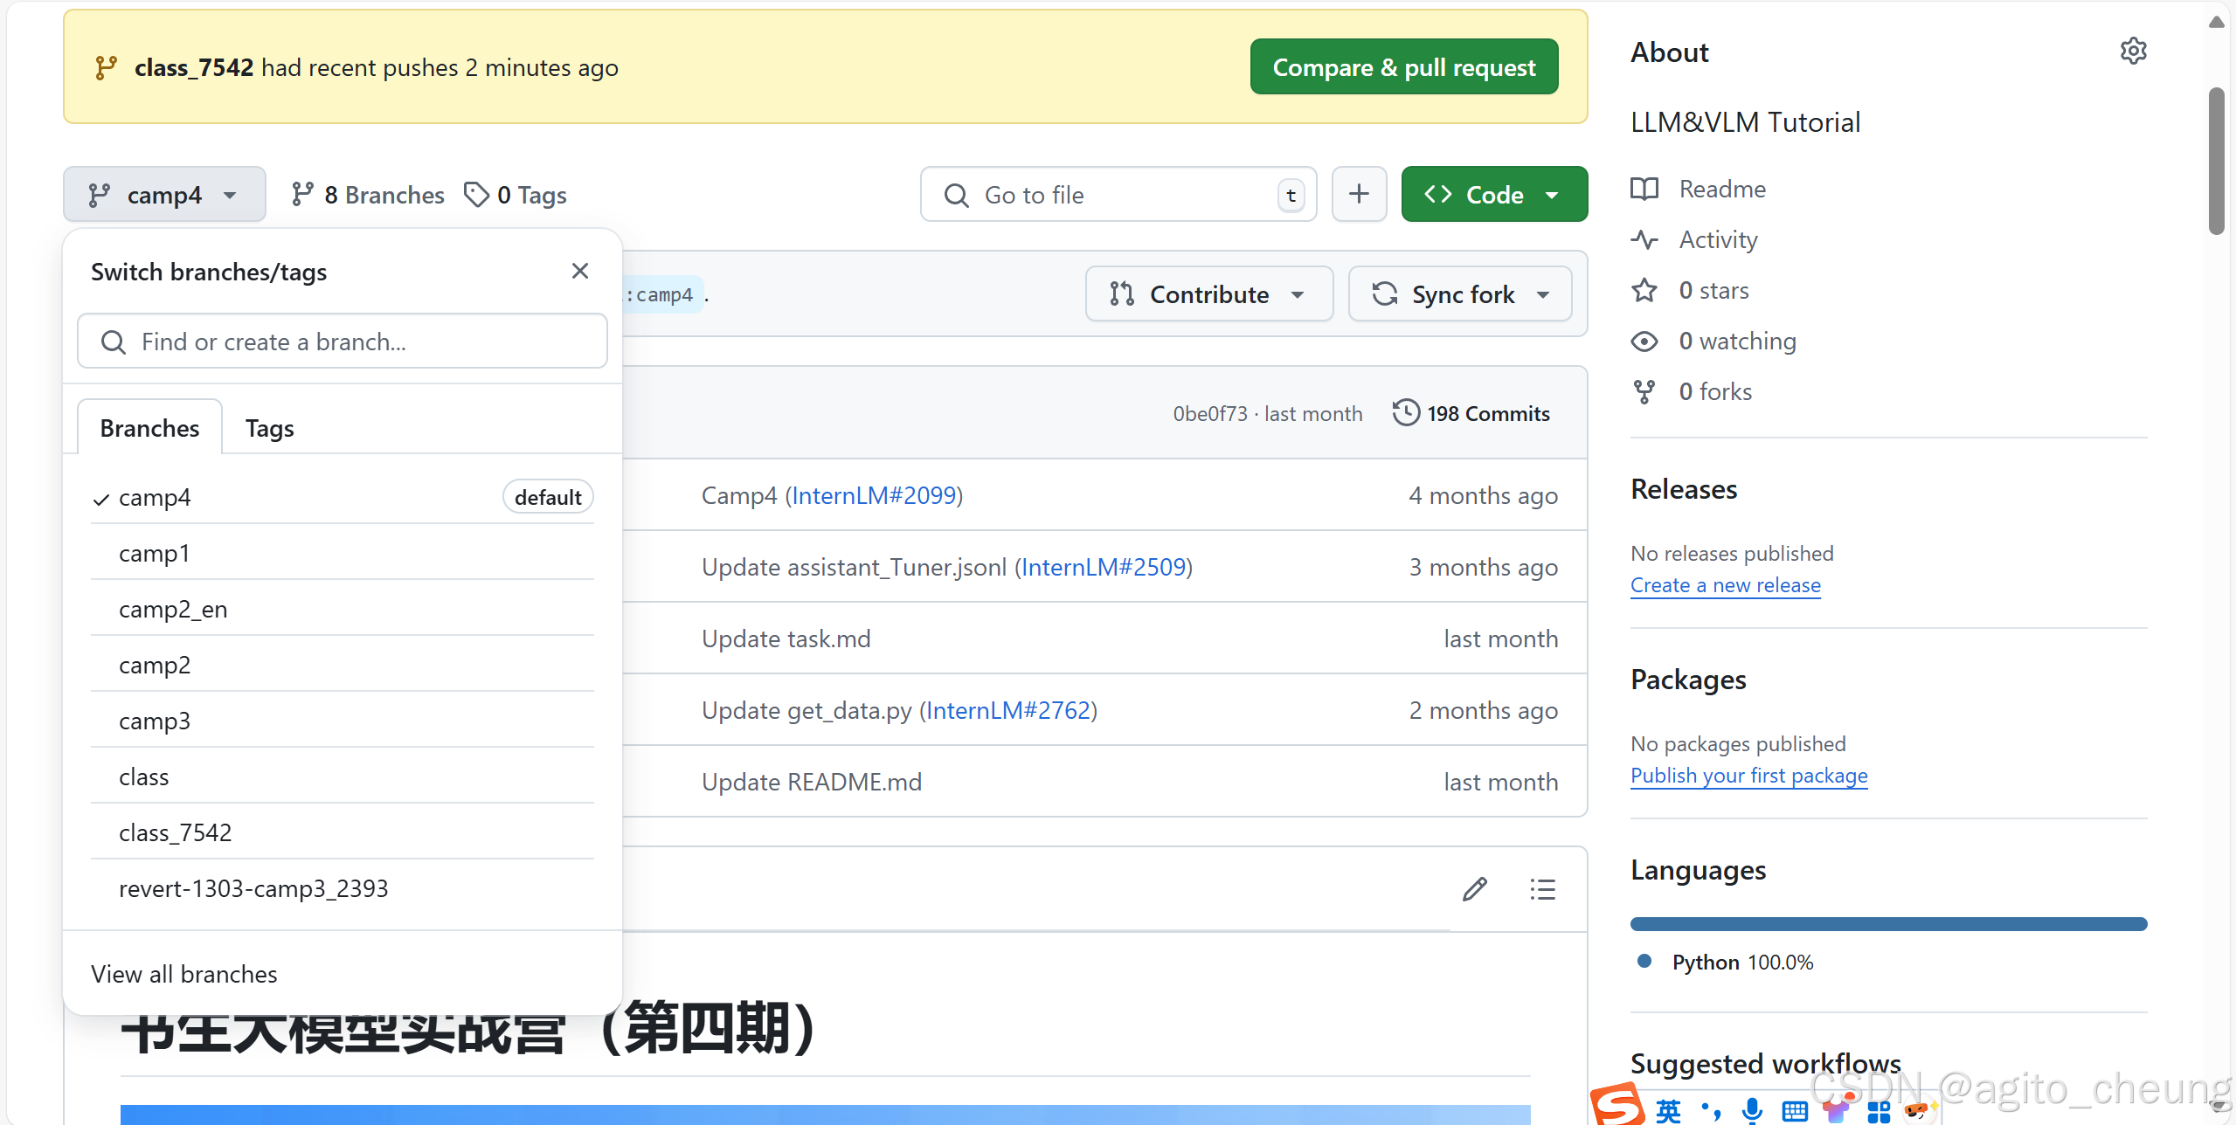Star the repository

pos(1644,290)
